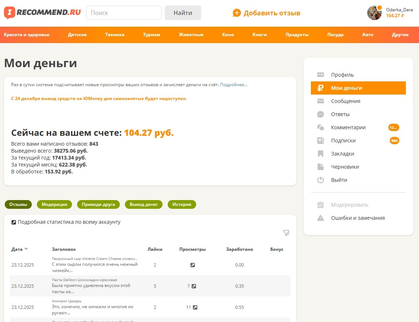Select the Закладки bookmark icon
Image resolution: width=419 pixels, height=322 pixels.
click(x=320, y=154)
